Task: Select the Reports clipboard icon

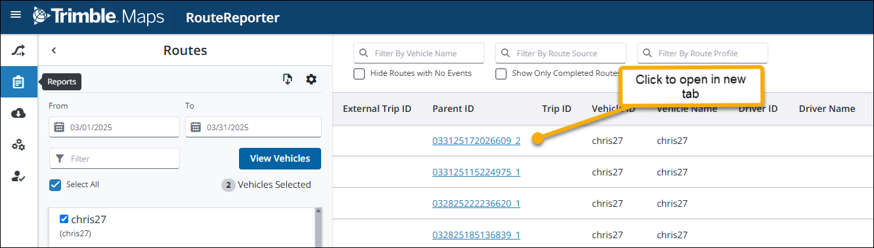Action: [18, 82]
